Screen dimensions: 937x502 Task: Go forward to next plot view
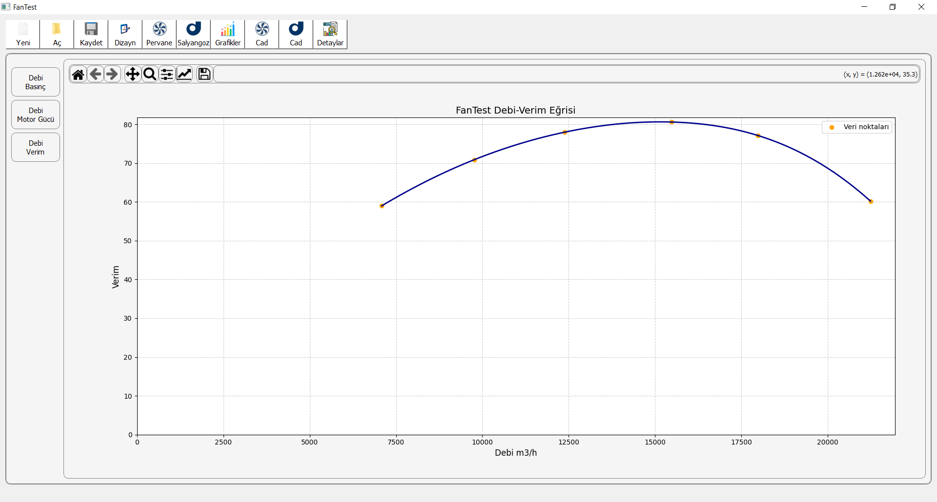pos(112,74)
